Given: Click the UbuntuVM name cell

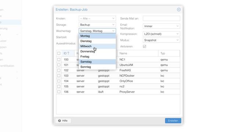Looking at the screenshot, I should pos(126,65).
